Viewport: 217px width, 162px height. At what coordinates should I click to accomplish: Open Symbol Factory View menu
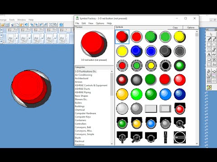coord(91,23)
